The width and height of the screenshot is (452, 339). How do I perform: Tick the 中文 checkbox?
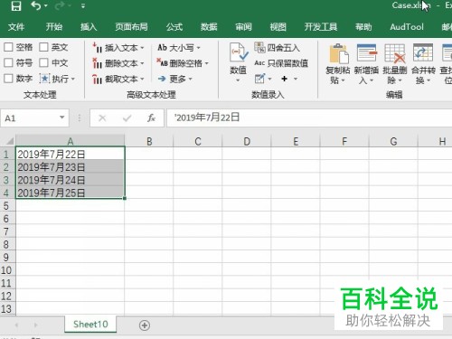pyautogui.click(x=43, y=62)
